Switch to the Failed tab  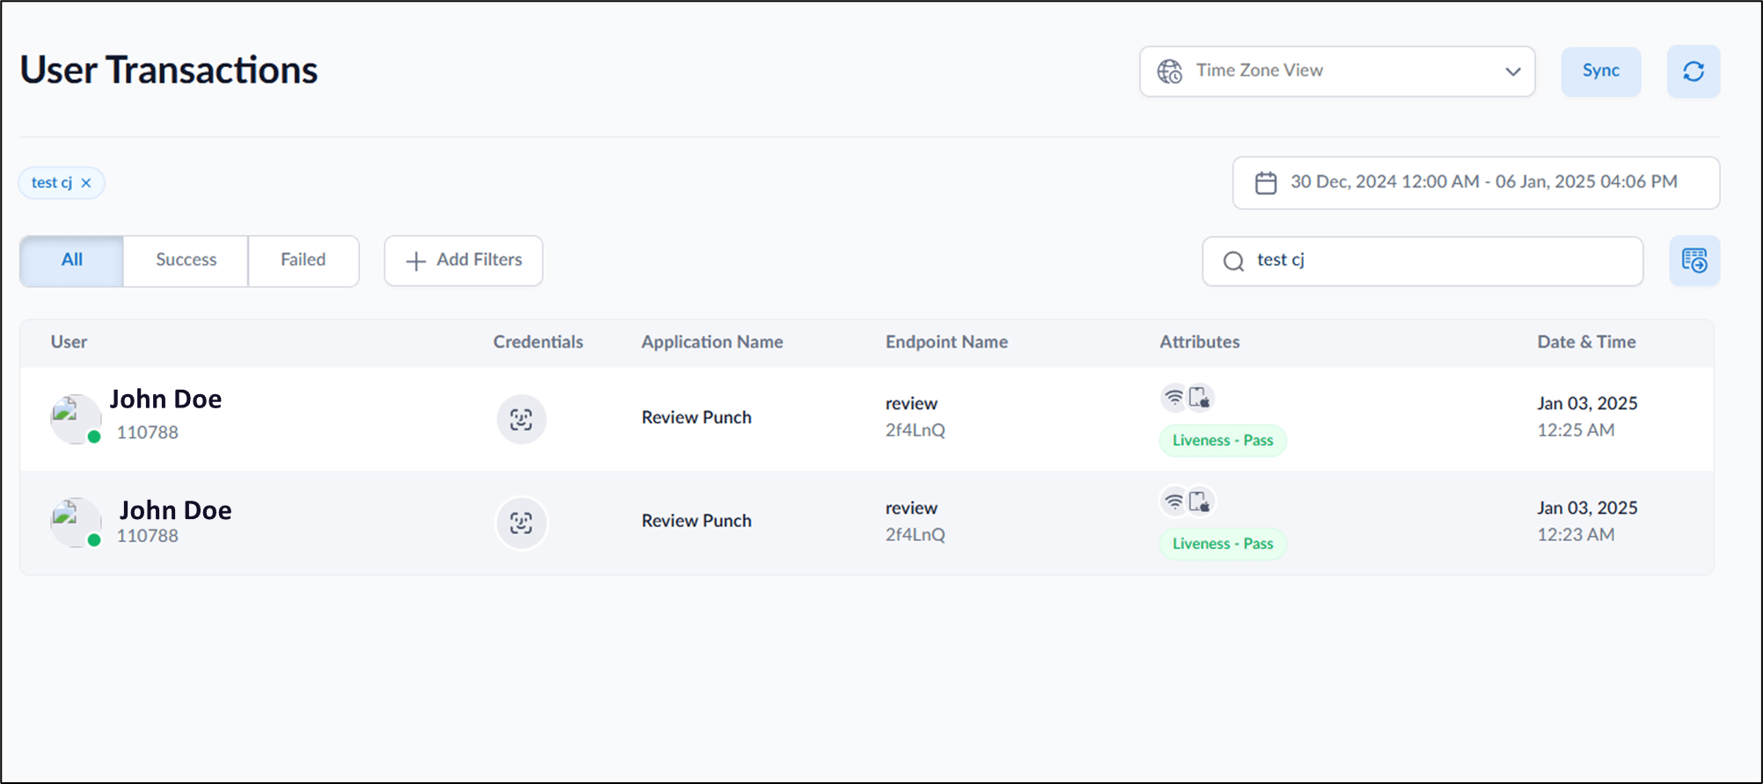click(x=304, y=260)
